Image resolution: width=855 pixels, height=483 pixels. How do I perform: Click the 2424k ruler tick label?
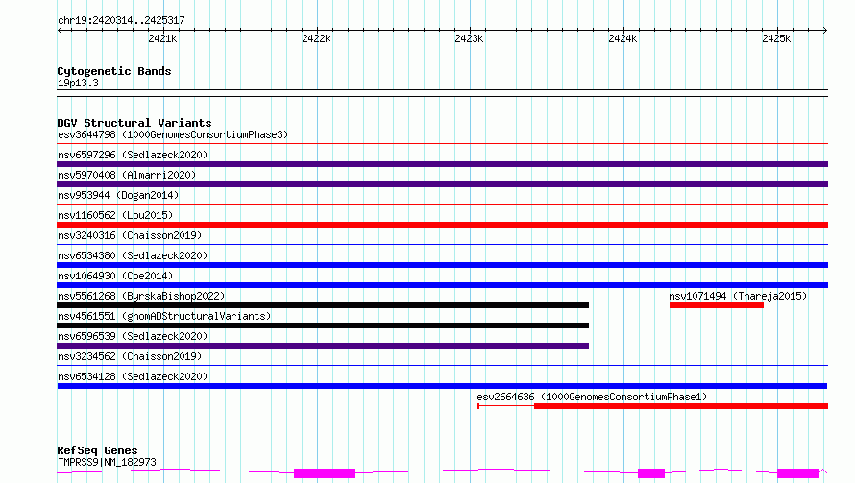[623, 38]
